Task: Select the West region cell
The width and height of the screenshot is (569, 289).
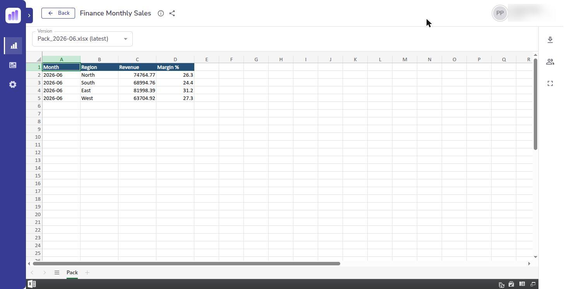Action: click(99, 98)
